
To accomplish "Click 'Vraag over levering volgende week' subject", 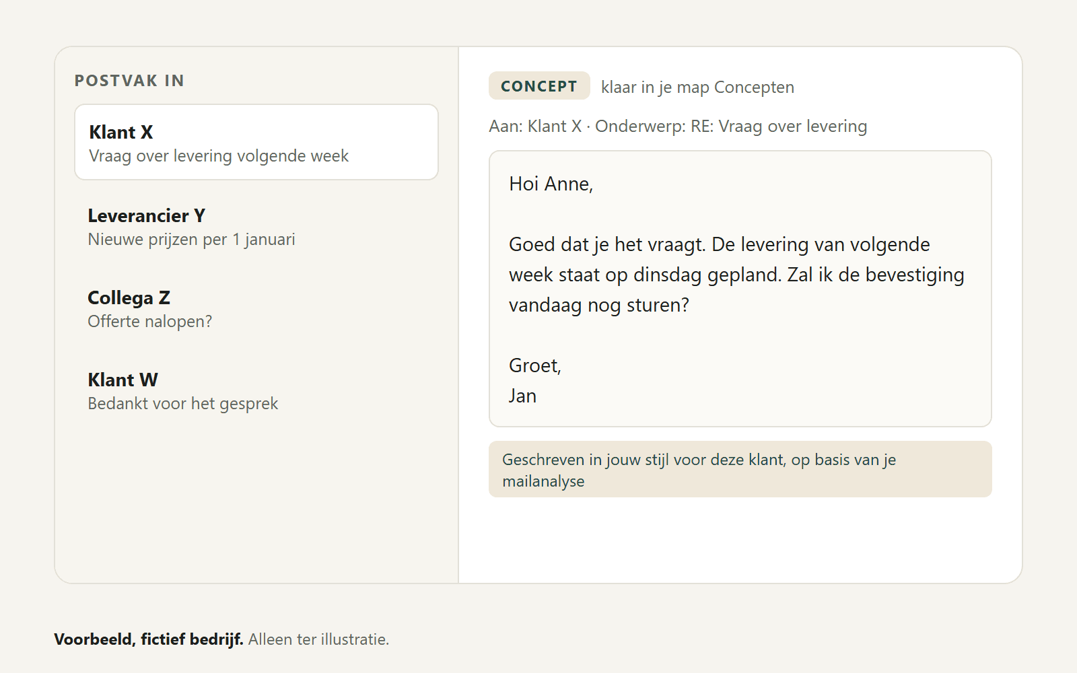I will pyautogui.click(x=219, y=156).
